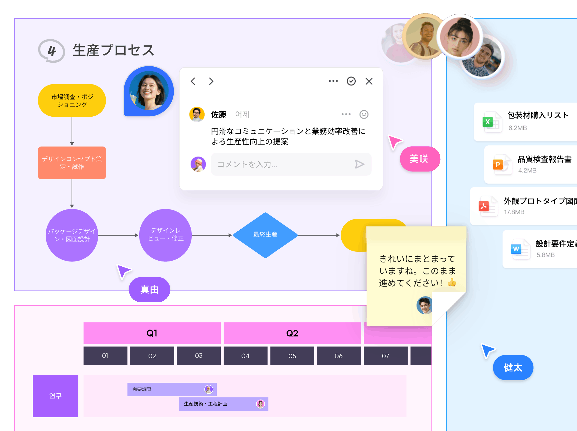Click the 真由 cursor label
The image size is (577, 431).
149,289
